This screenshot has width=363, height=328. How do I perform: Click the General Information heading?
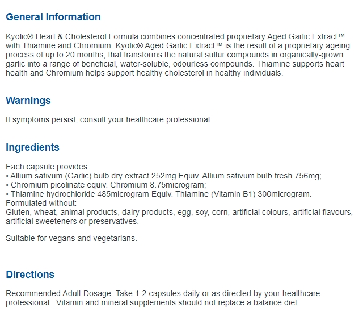pyautogui.click(x=53, y=17)
